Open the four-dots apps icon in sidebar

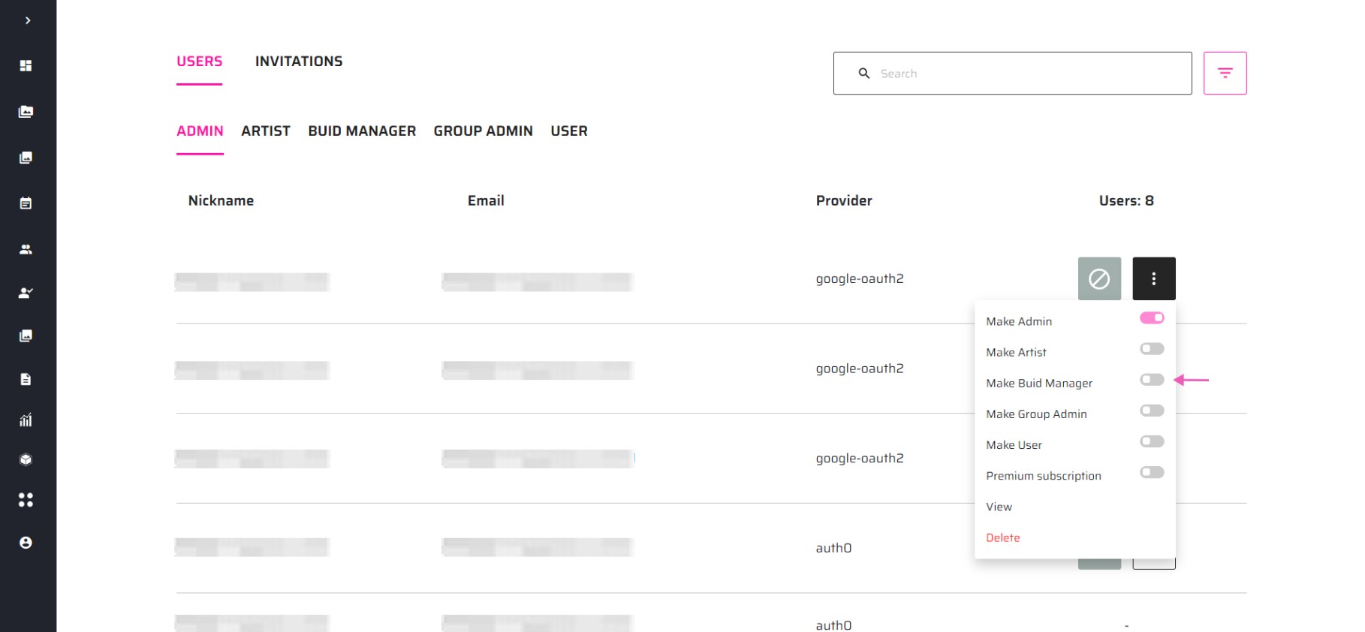click(x=26, y=500)
